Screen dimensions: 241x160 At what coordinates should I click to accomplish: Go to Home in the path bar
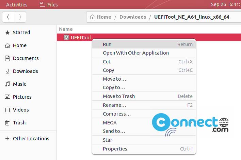pos(104,17)
